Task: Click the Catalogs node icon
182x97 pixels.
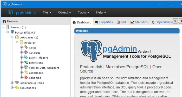Action: 26,52
